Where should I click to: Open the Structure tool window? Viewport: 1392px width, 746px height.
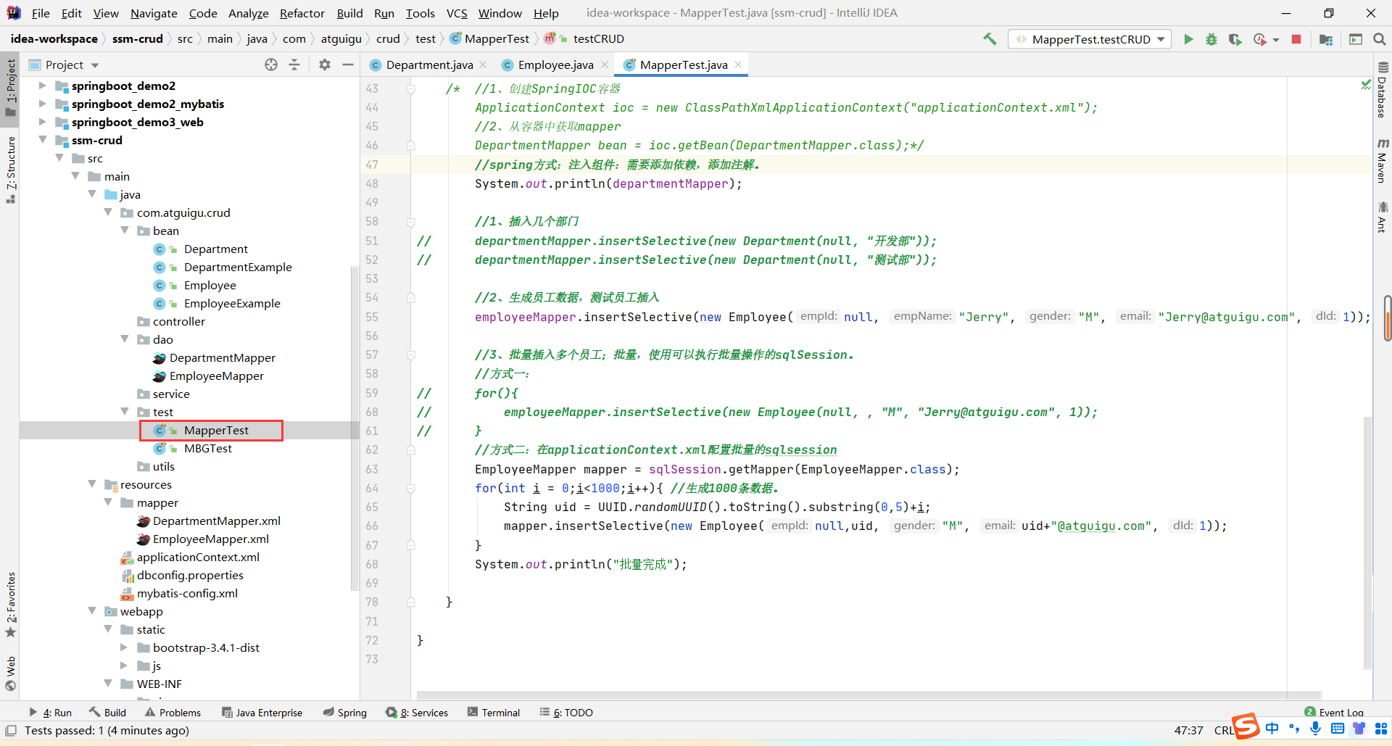click(10, 169)
